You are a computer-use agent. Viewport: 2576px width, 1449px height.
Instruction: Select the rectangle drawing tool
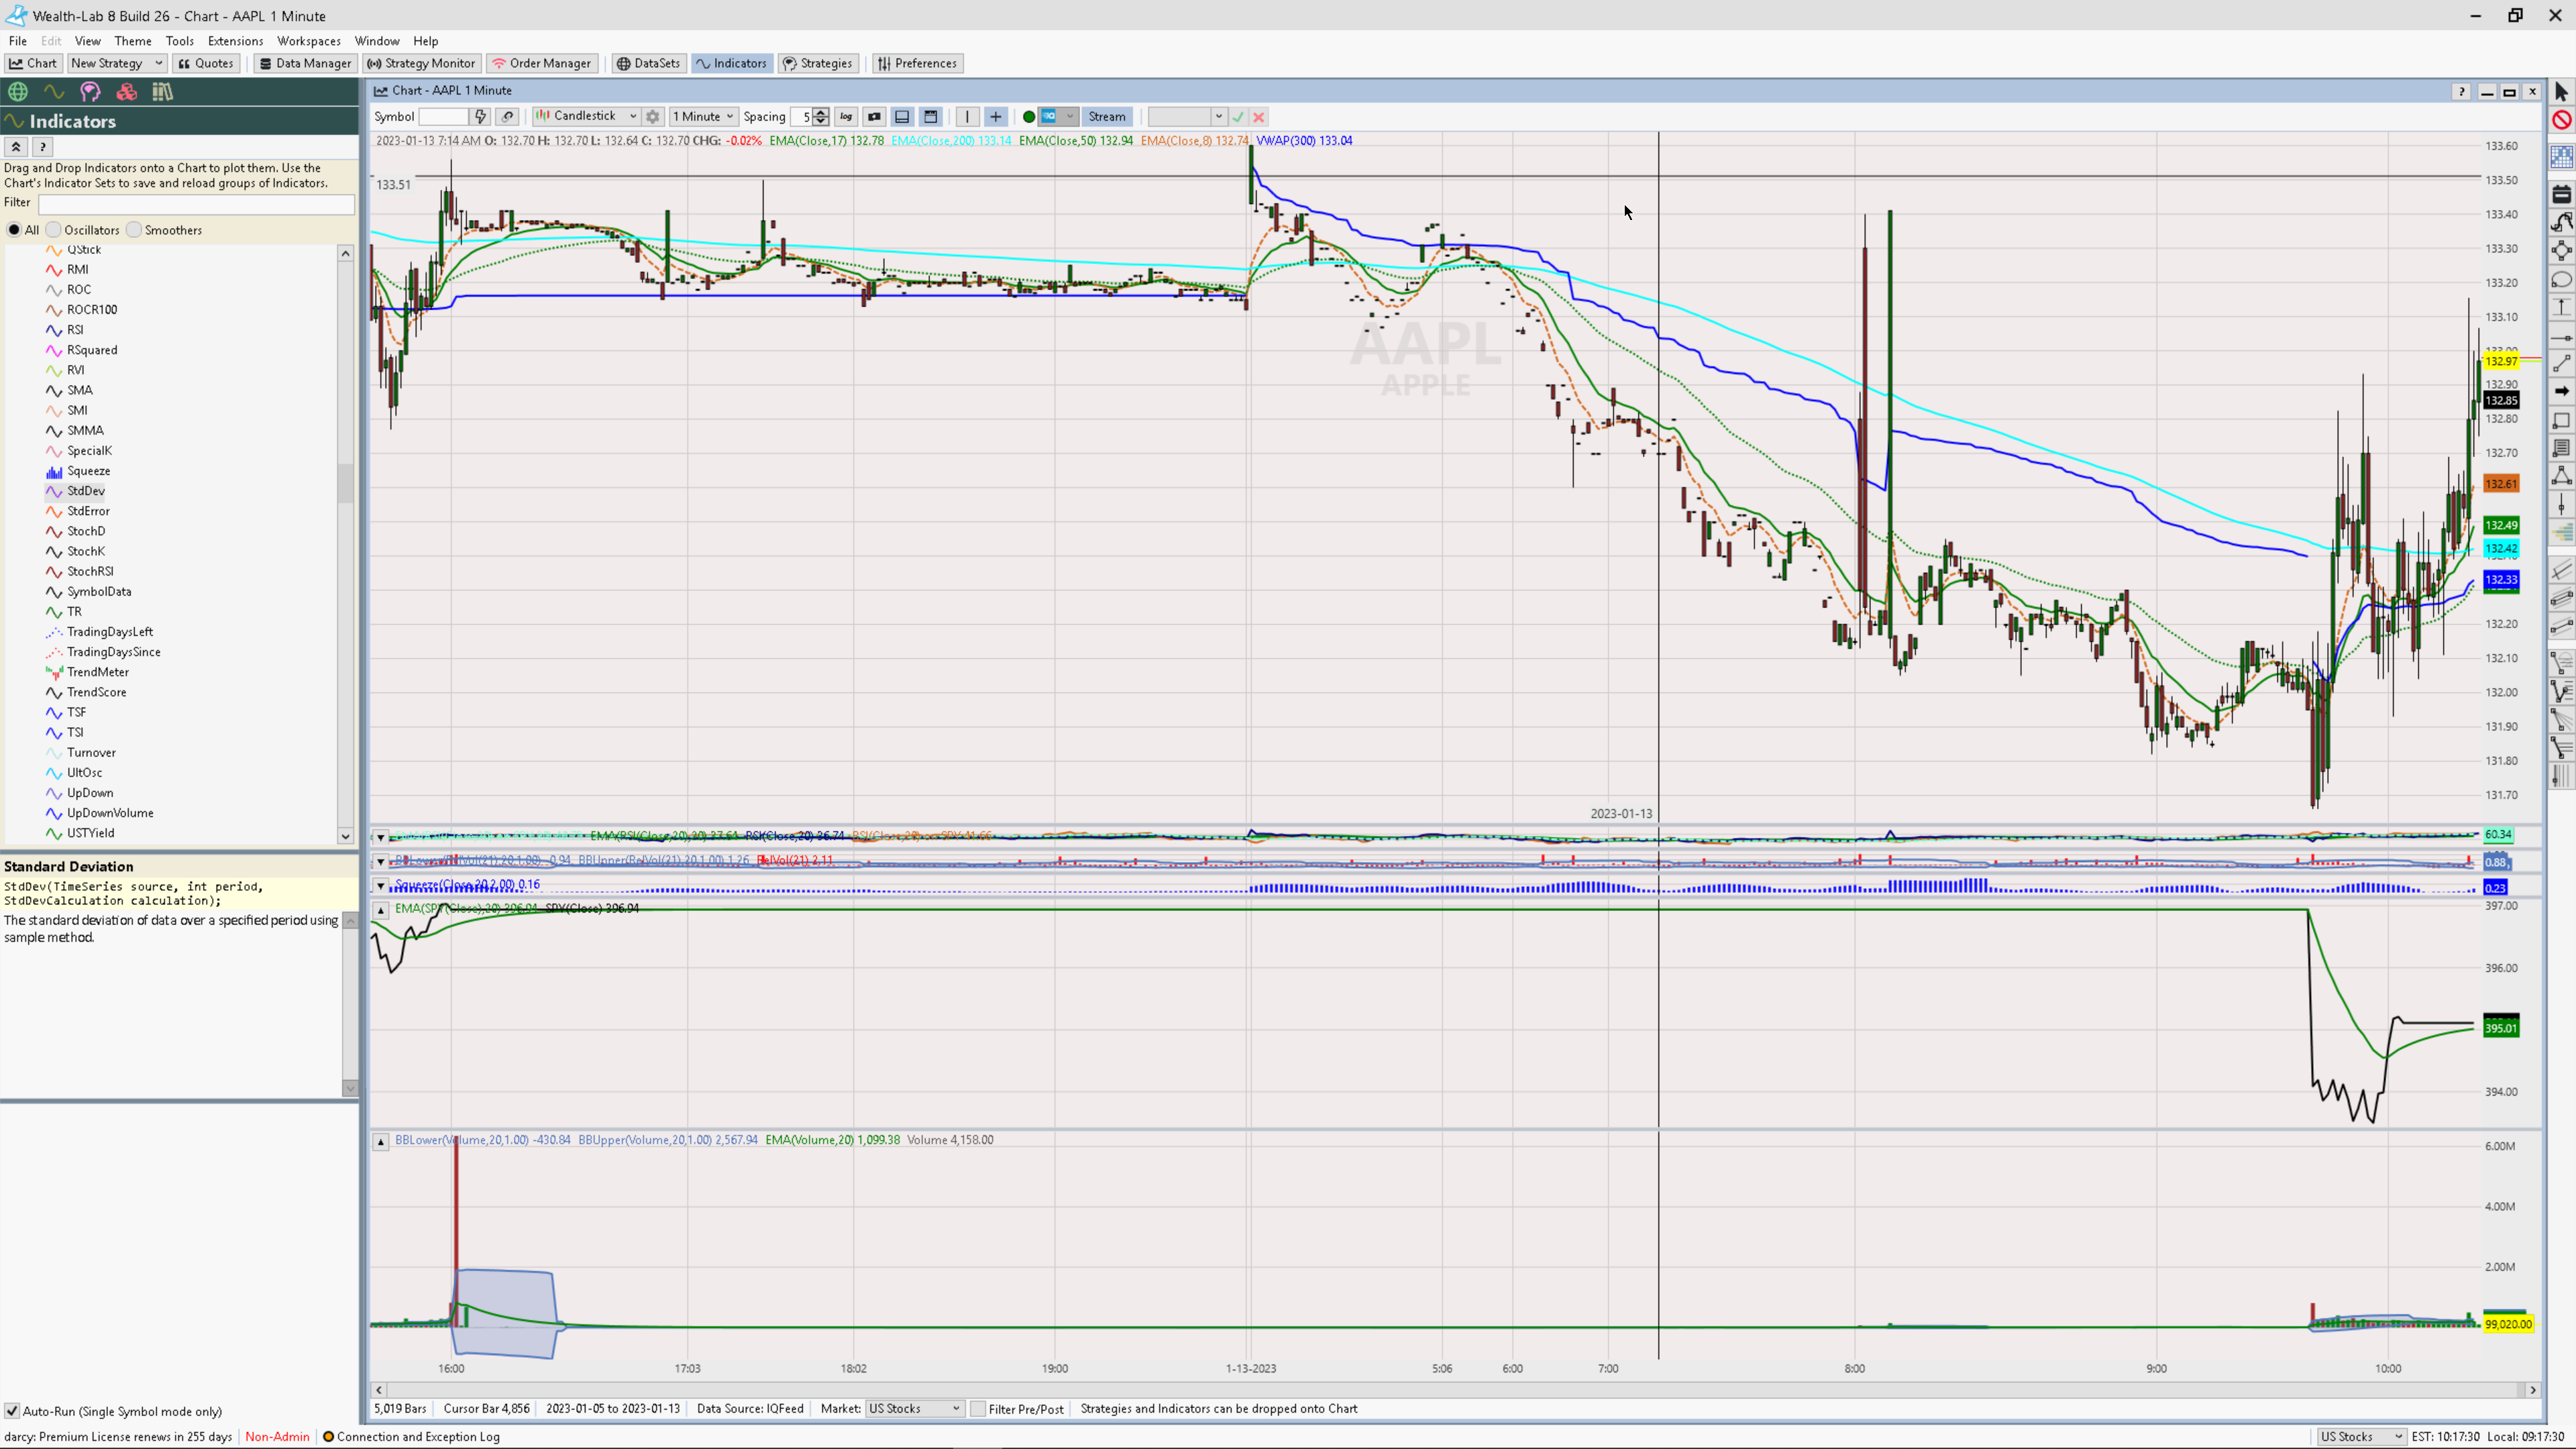pos(2561,420)
